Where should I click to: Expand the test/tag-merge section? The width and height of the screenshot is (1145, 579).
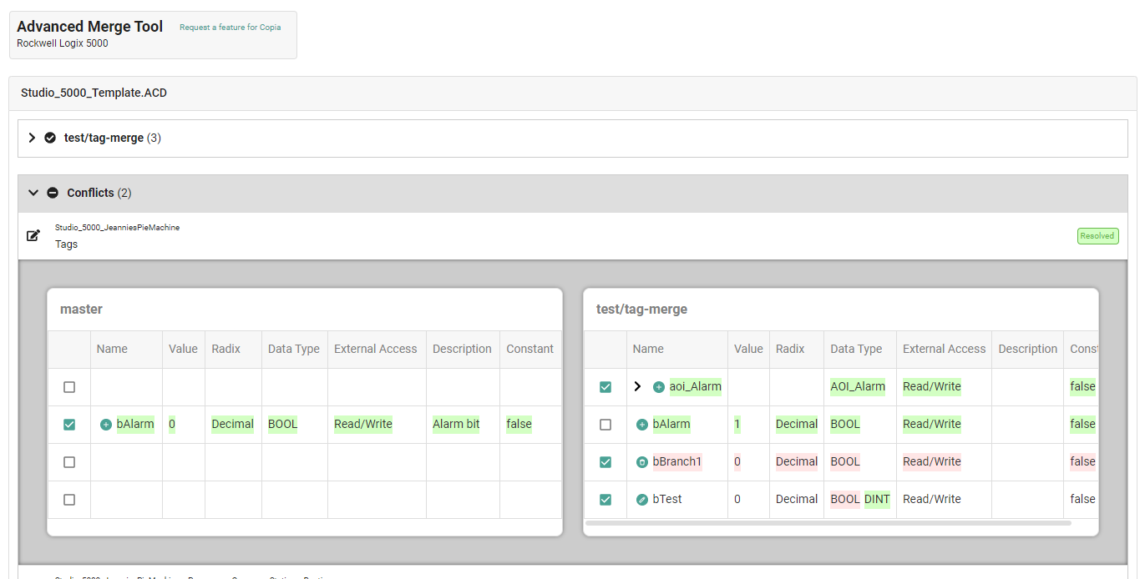(33, 138)
